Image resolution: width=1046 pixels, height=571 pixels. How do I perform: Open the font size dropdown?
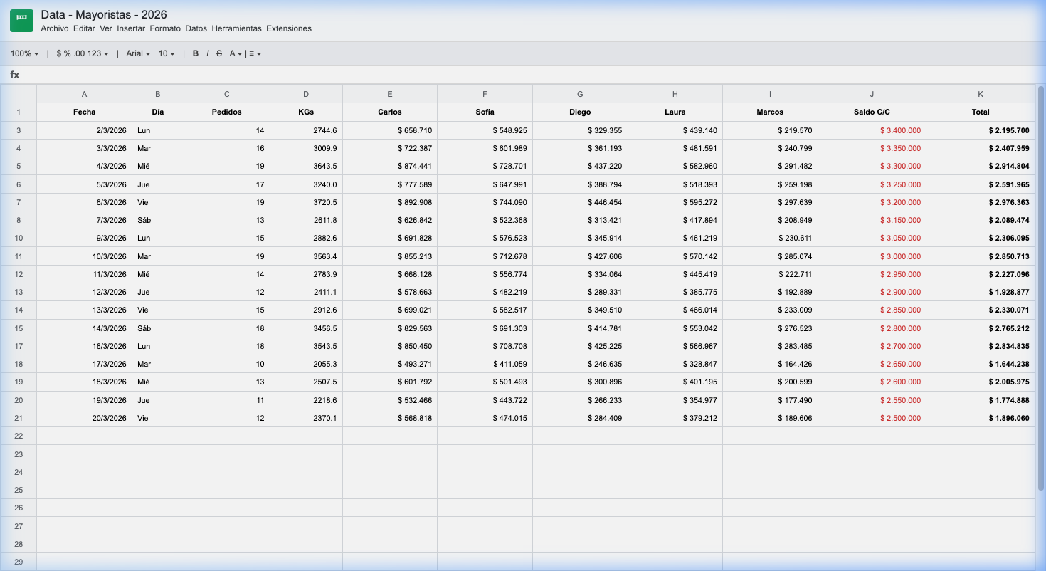[166, 53]
